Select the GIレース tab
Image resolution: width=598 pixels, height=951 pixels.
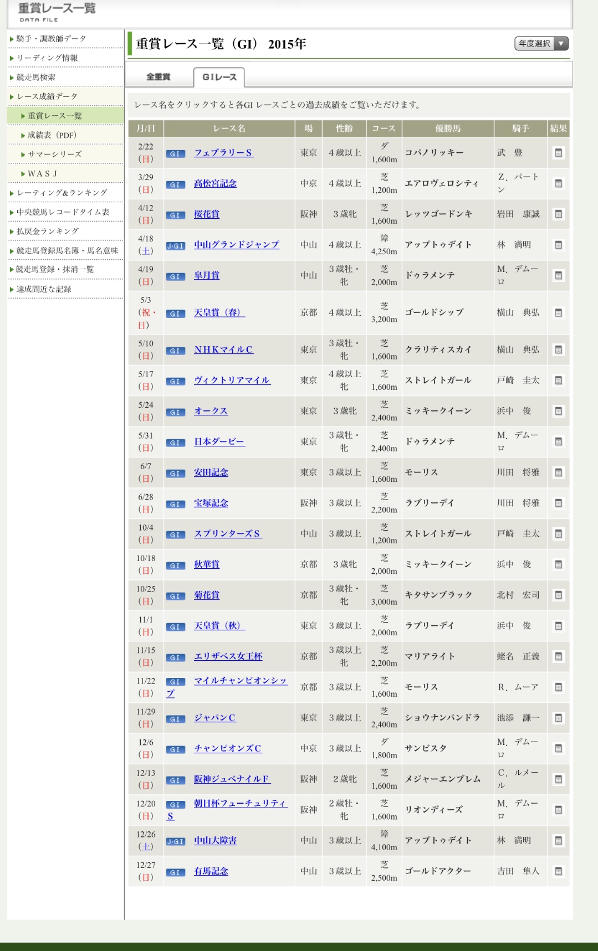coord(219,77)
